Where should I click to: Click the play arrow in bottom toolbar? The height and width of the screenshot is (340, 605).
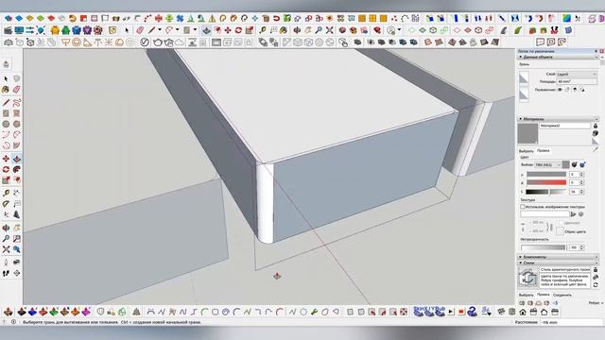451,312
